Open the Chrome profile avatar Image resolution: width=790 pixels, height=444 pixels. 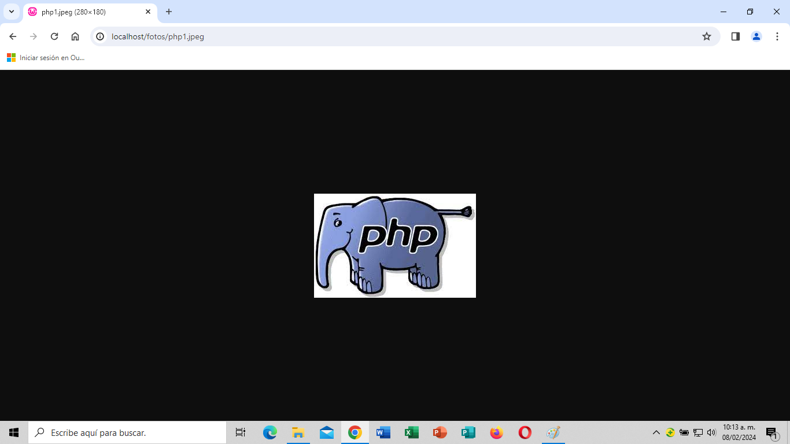coord(756,36)
